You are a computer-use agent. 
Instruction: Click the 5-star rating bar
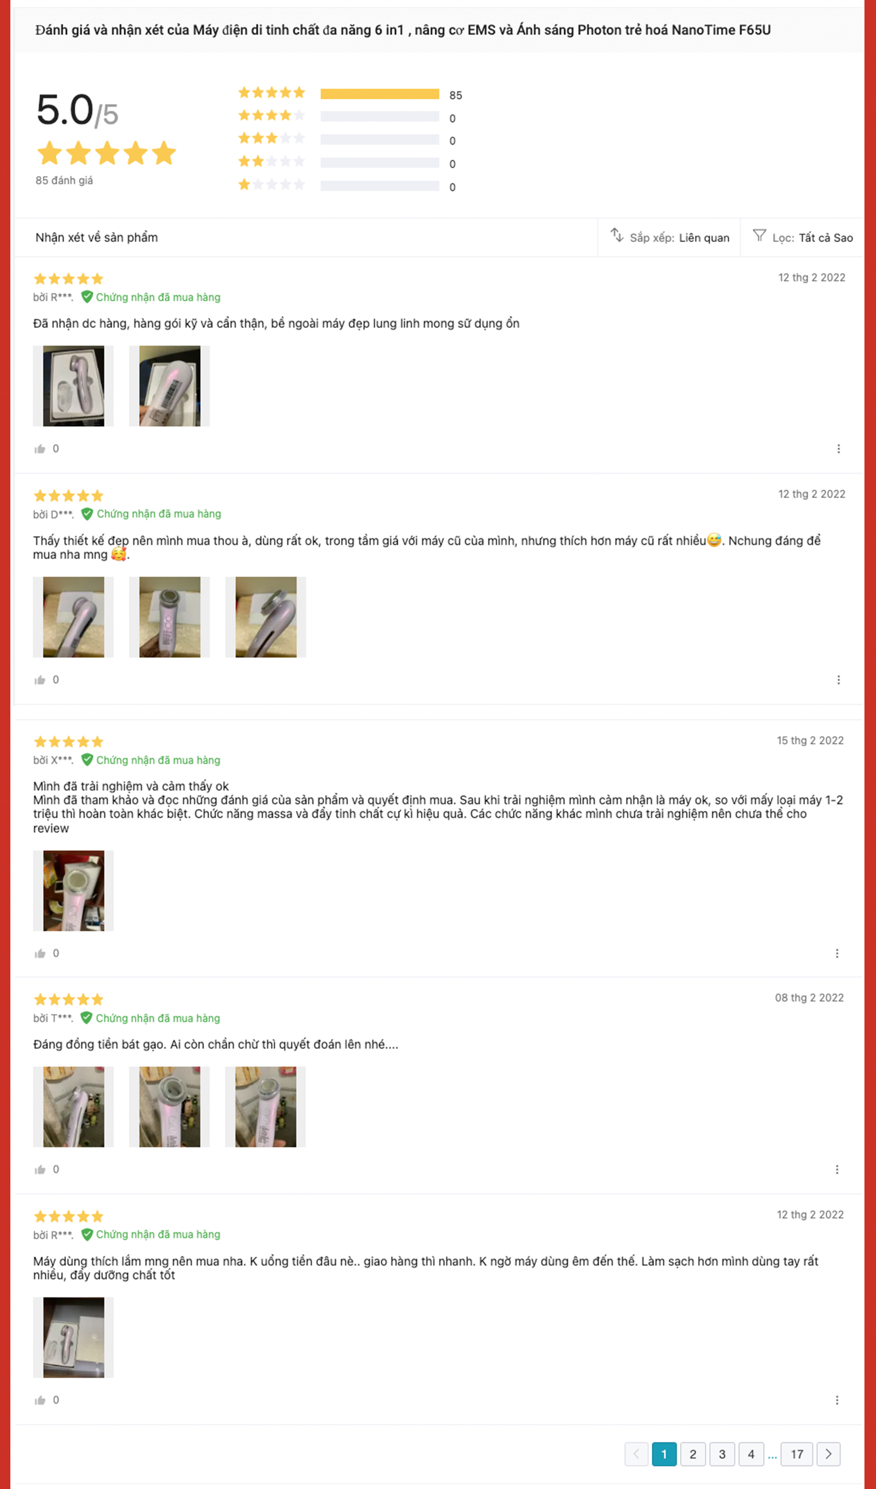380,94
